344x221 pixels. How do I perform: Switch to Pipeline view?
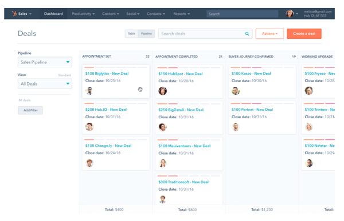146,34
